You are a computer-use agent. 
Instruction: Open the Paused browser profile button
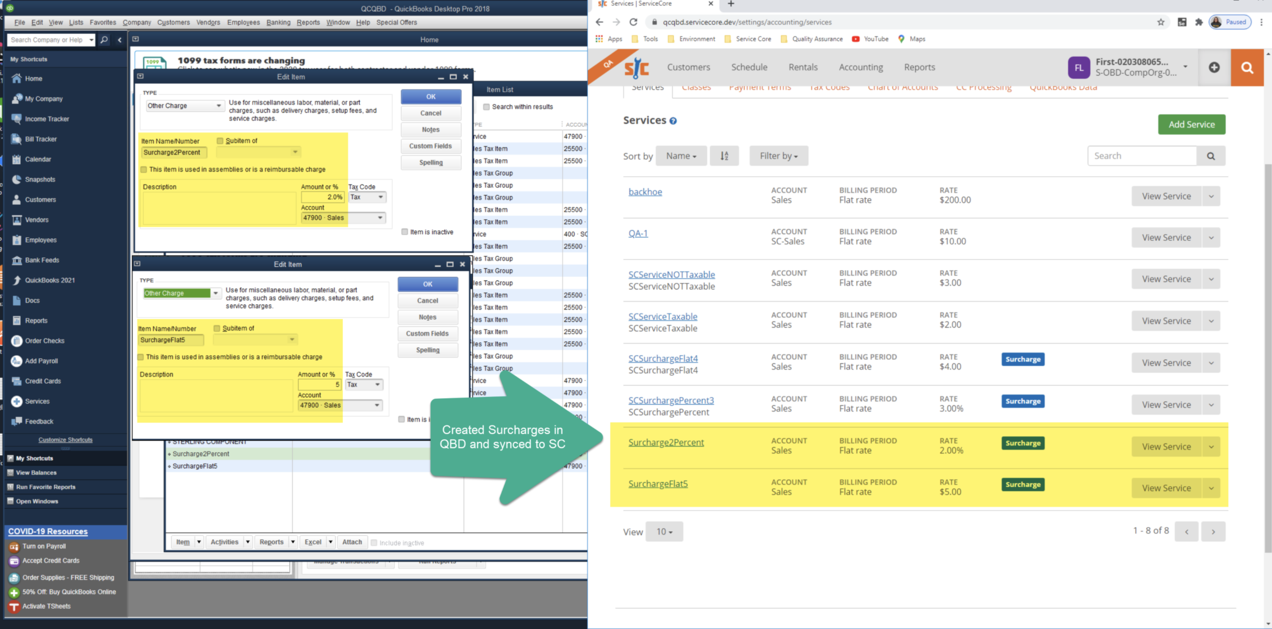coord(1230,22)
